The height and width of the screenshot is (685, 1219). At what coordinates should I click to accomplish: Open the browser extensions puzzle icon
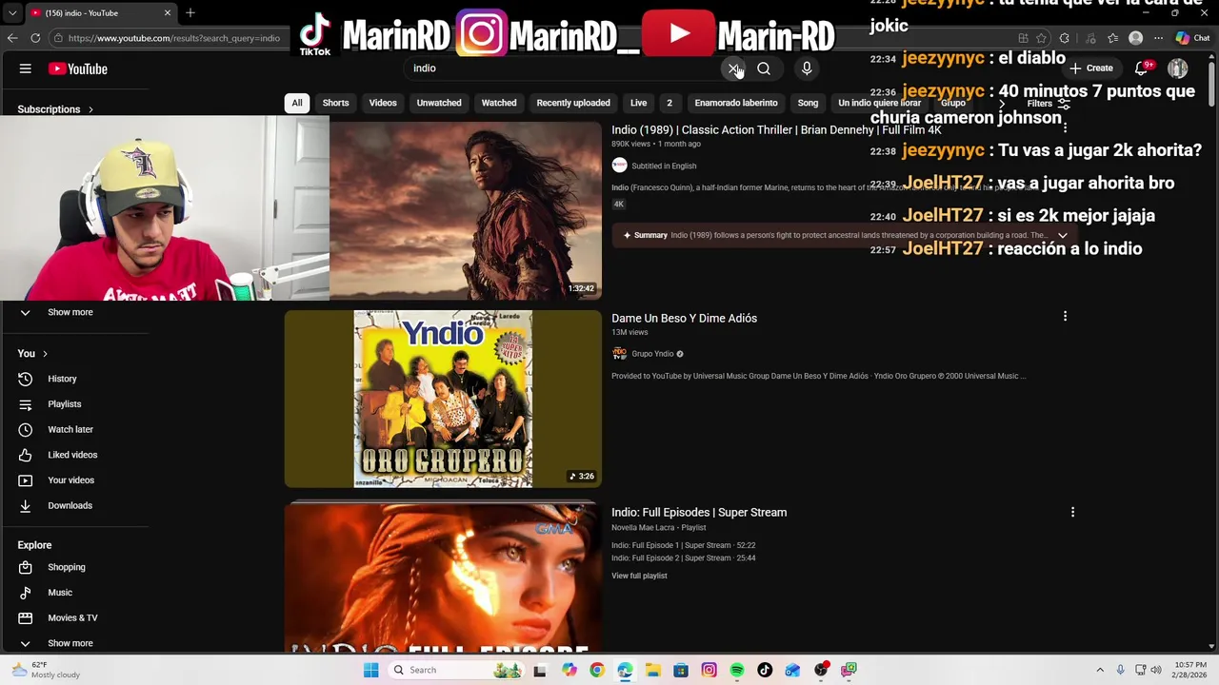(1064, 38)
